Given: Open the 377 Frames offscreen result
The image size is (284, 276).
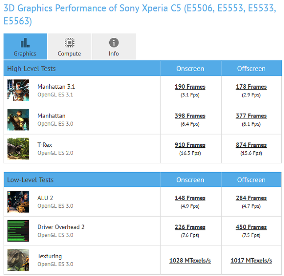Looking at the screenshot, I should click(x=251, y=116).
